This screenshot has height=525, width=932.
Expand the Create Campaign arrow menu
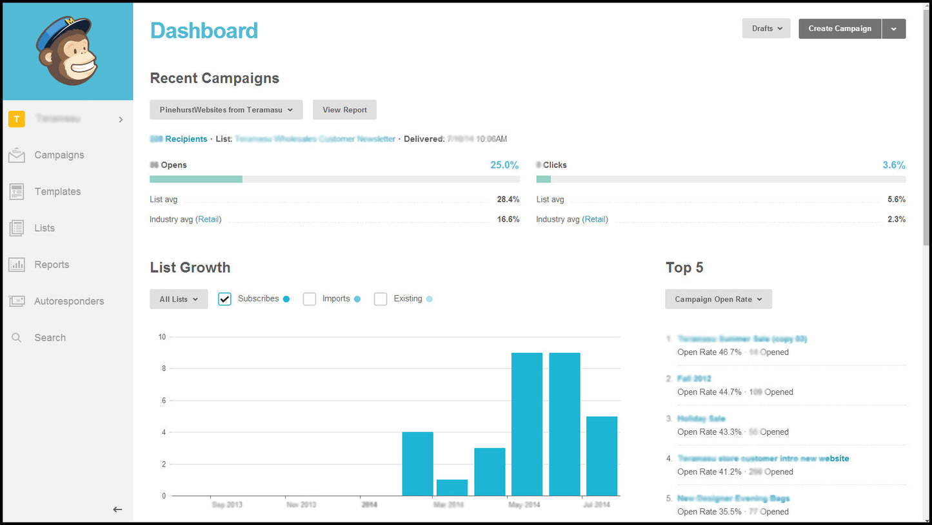pyautogui.click(x=895, y=28)
